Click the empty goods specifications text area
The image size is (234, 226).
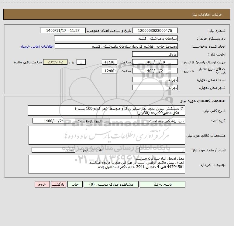107,135
